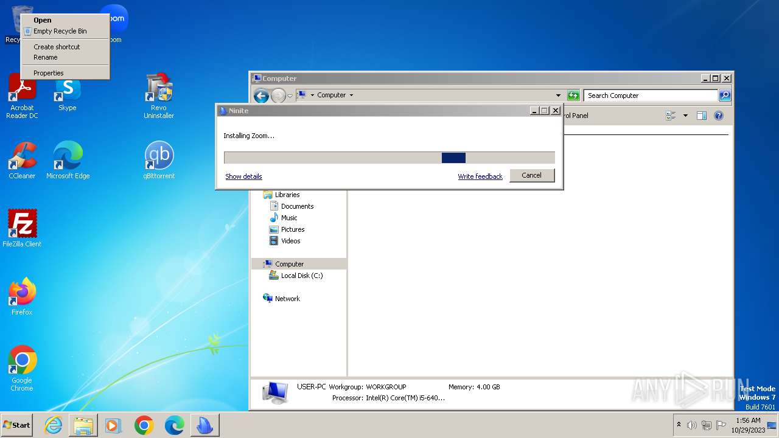
Task: Open volume control in system tray
Action: click(x=692, y=425)
